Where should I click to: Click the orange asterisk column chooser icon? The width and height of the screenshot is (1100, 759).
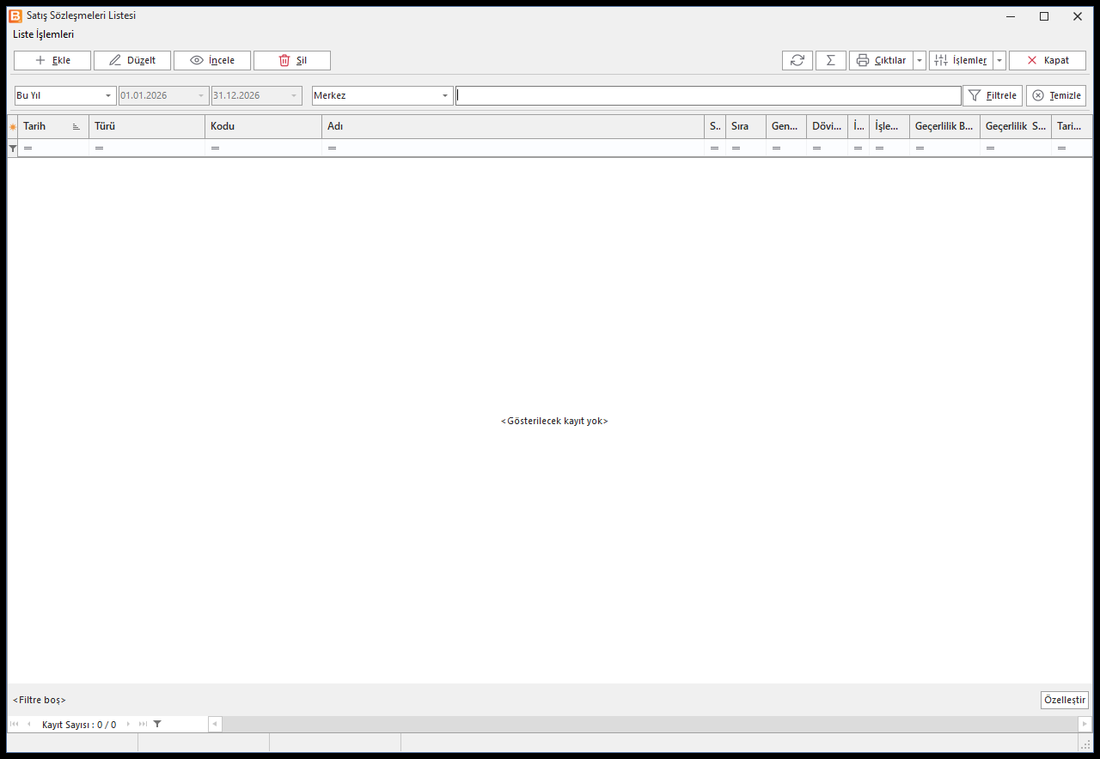point(12,127)
